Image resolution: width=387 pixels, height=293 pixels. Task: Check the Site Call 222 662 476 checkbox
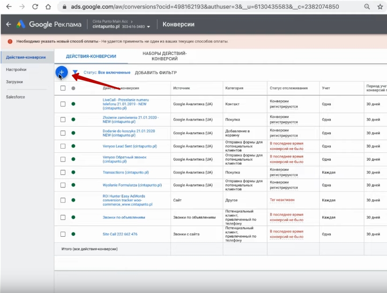point(63,234)
